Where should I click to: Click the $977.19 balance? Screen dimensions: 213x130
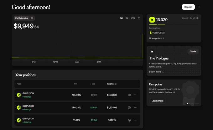(x=112, y=120)
